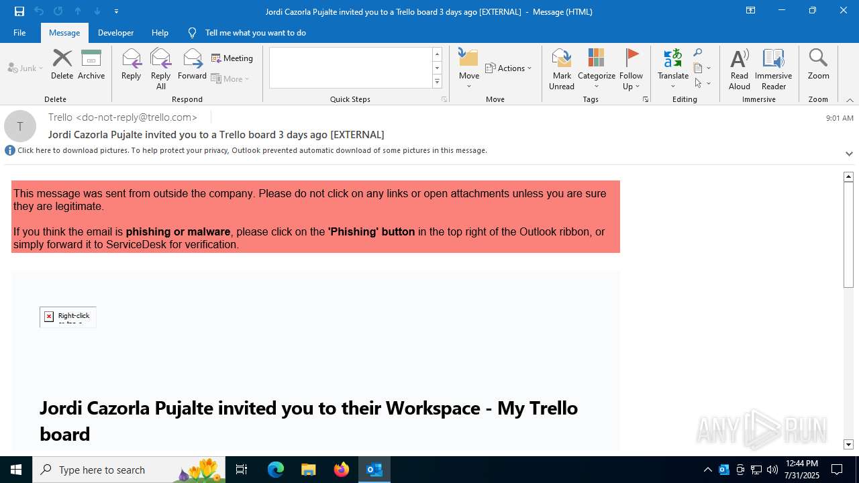The image size is (859, 483).
Task: Click the info bar to download pictures
Action: point(252,150)
